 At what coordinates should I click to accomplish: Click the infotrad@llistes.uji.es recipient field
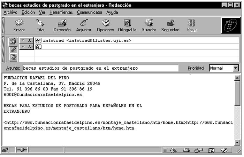[x=137, y=40]
